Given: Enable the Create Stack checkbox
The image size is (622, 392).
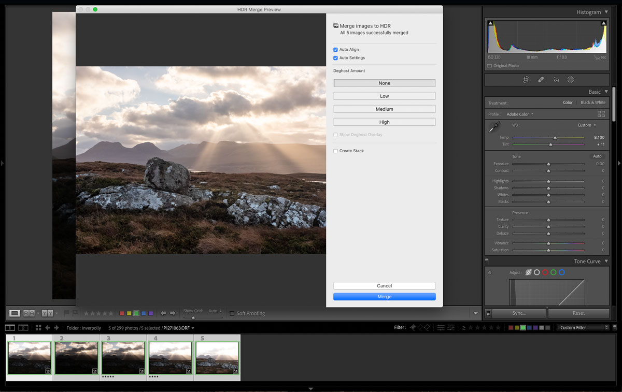Looking at the screenshot, I should [335, 151].
